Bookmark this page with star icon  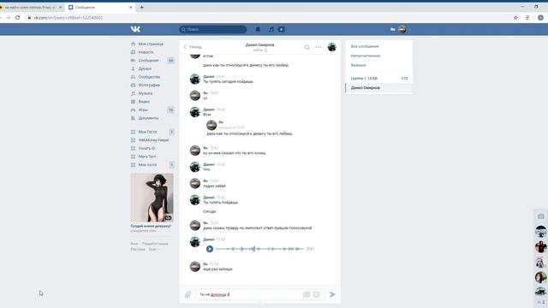tap(515, 17)
